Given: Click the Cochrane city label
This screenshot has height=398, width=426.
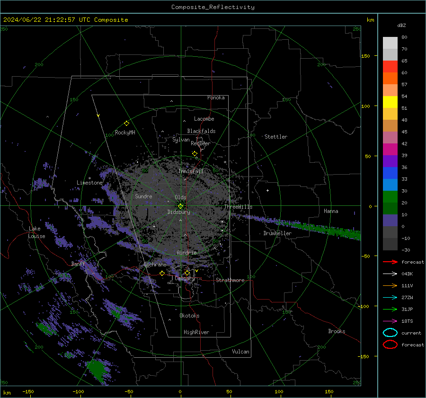Looking at the screenshot, I should point(155,265).
